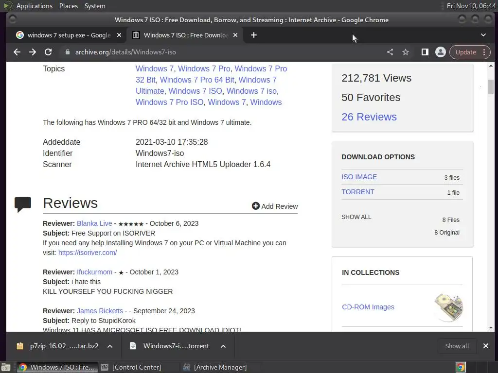The image size is (498, 373).
Task: Open the Places menu
Action: 68,6
